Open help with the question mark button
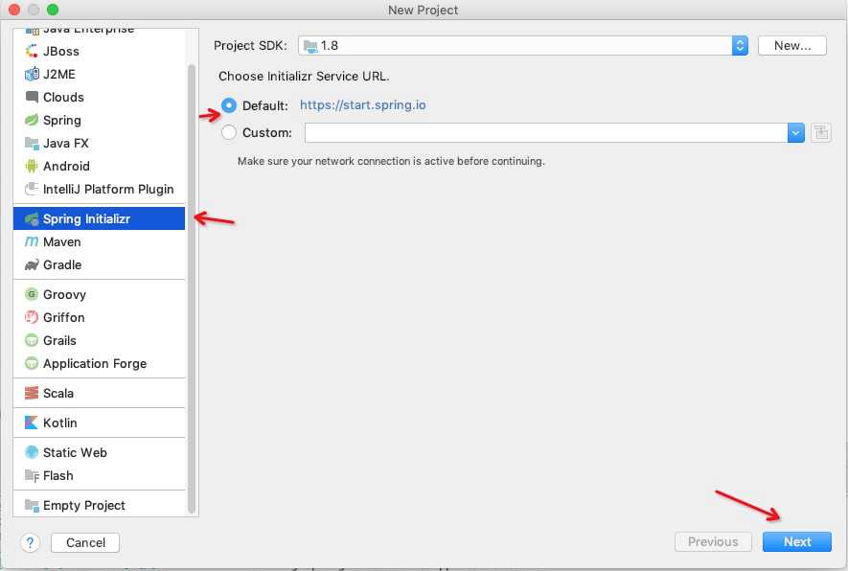Viewport: 848px width, 571px height. pos(31,542)
